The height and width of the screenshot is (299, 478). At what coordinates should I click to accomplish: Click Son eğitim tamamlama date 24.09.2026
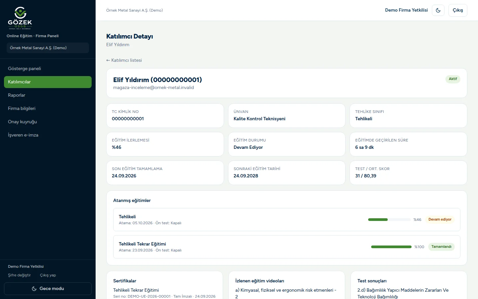click(x=124, y=176)
